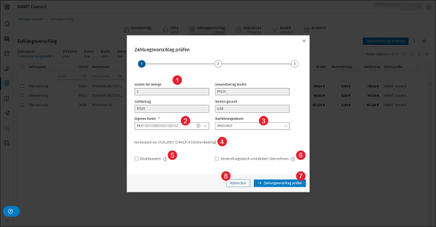436x227 pixels.
Task: Click the Anzahl der Belege field
Action: (x=172, y=92)
